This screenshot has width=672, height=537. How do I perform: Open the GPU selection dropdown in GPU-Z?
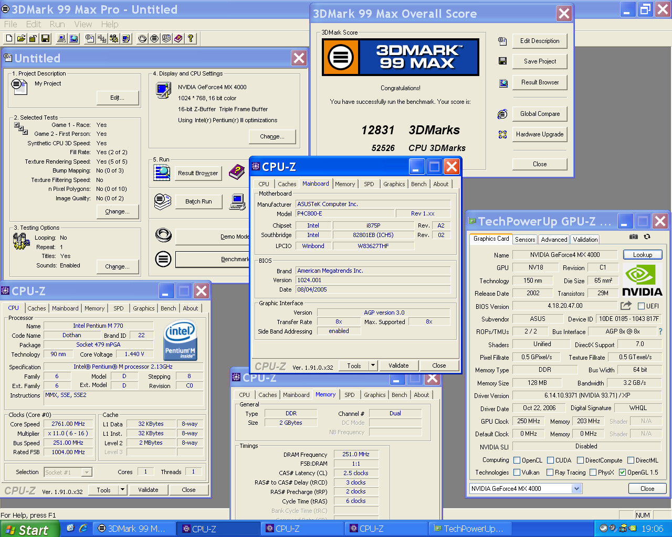[576, 488]
